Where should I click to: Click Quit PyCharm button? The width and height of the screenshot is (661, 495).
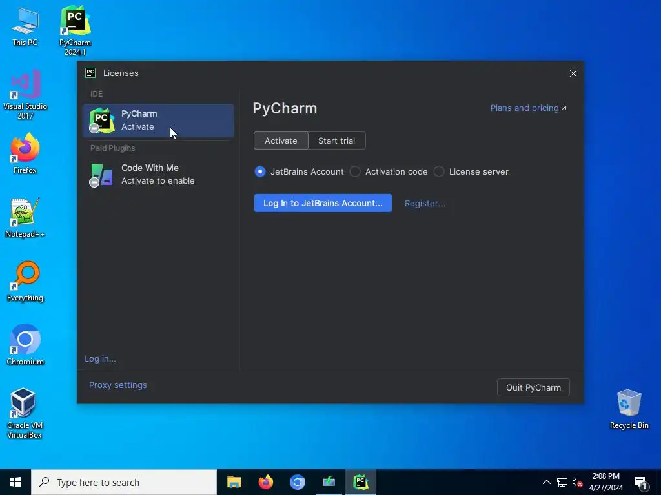click(x=533, y=387)
